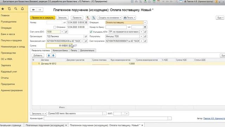
Task: Open the Печать dropdown button
Action: (129, 18)
